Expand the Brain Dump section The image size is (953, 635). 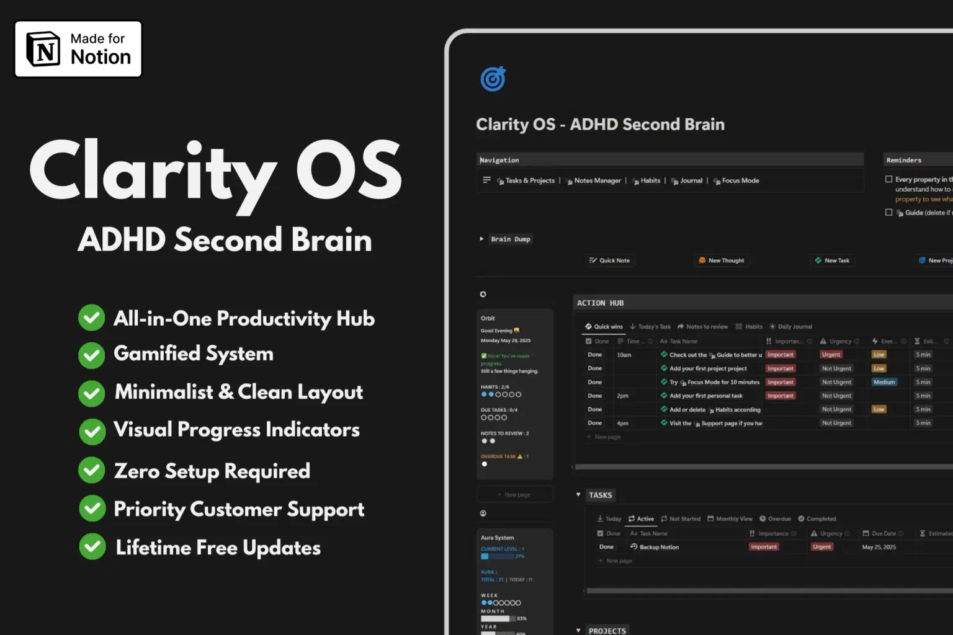pos(481,239)
